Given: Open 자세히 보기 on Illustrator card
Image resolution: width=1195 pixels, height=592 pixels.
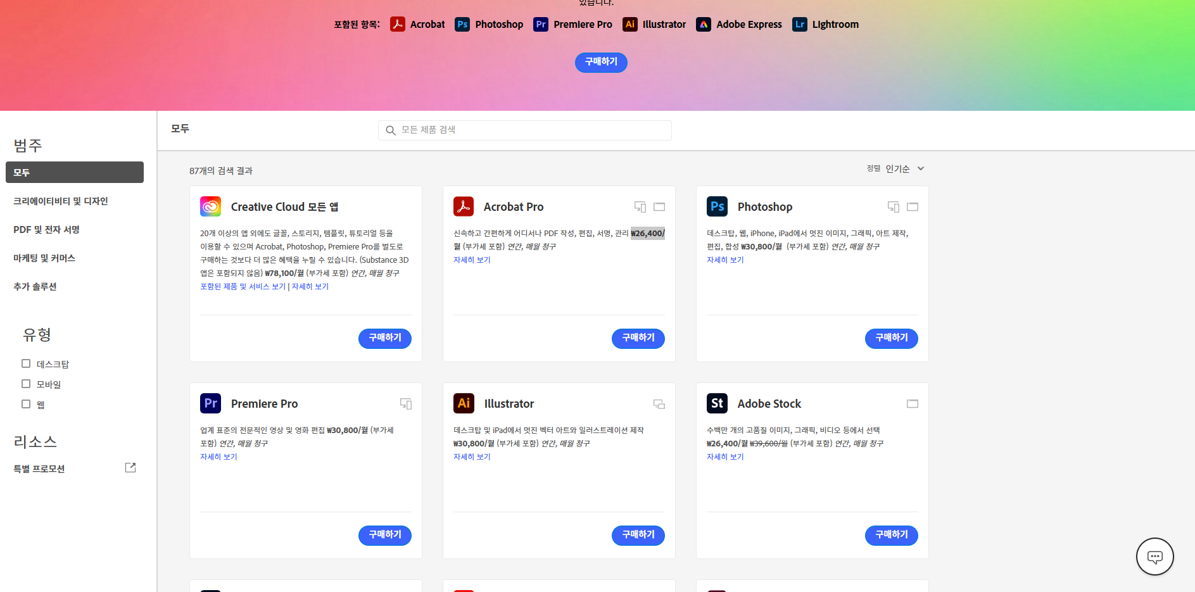Looking at the screenshot, I should pos(472,457).
